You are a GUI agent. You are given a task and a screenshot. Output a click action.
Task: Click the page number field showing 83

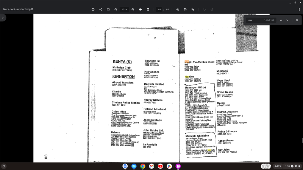pyautogui.click(x=159, y=9)
